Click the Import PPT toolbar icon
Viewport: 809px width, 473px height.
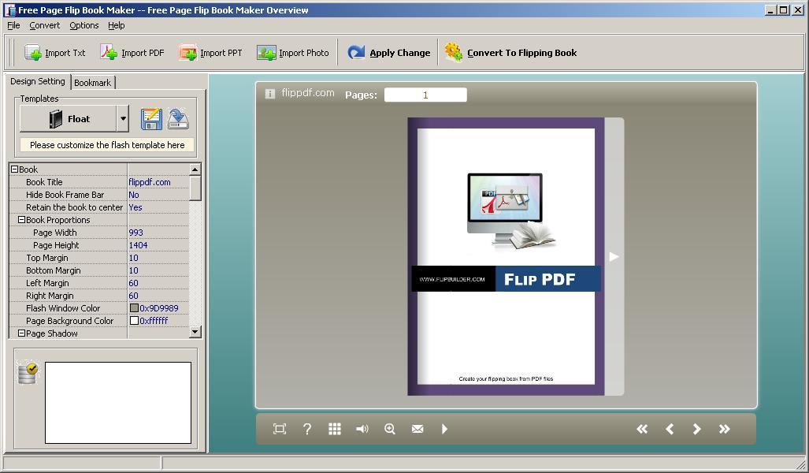coord(187,53)
